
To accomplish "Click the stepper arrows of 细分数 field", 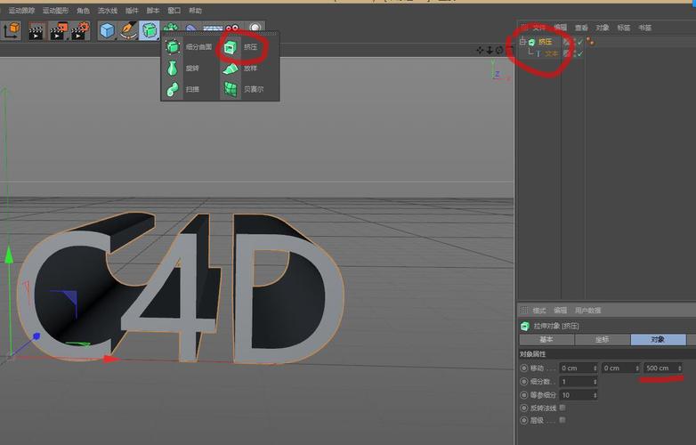I will (594, 382).
